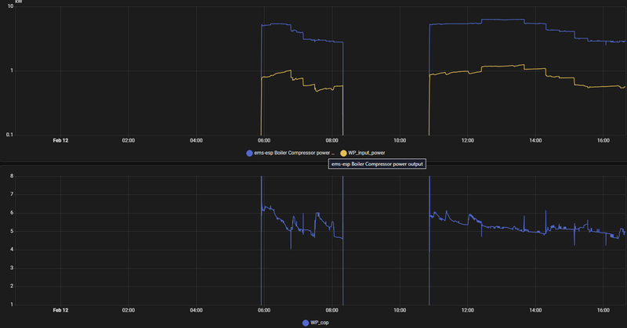Click the 14:00 label on bottom chart axis
627x328 pixels.
point(535,311)
